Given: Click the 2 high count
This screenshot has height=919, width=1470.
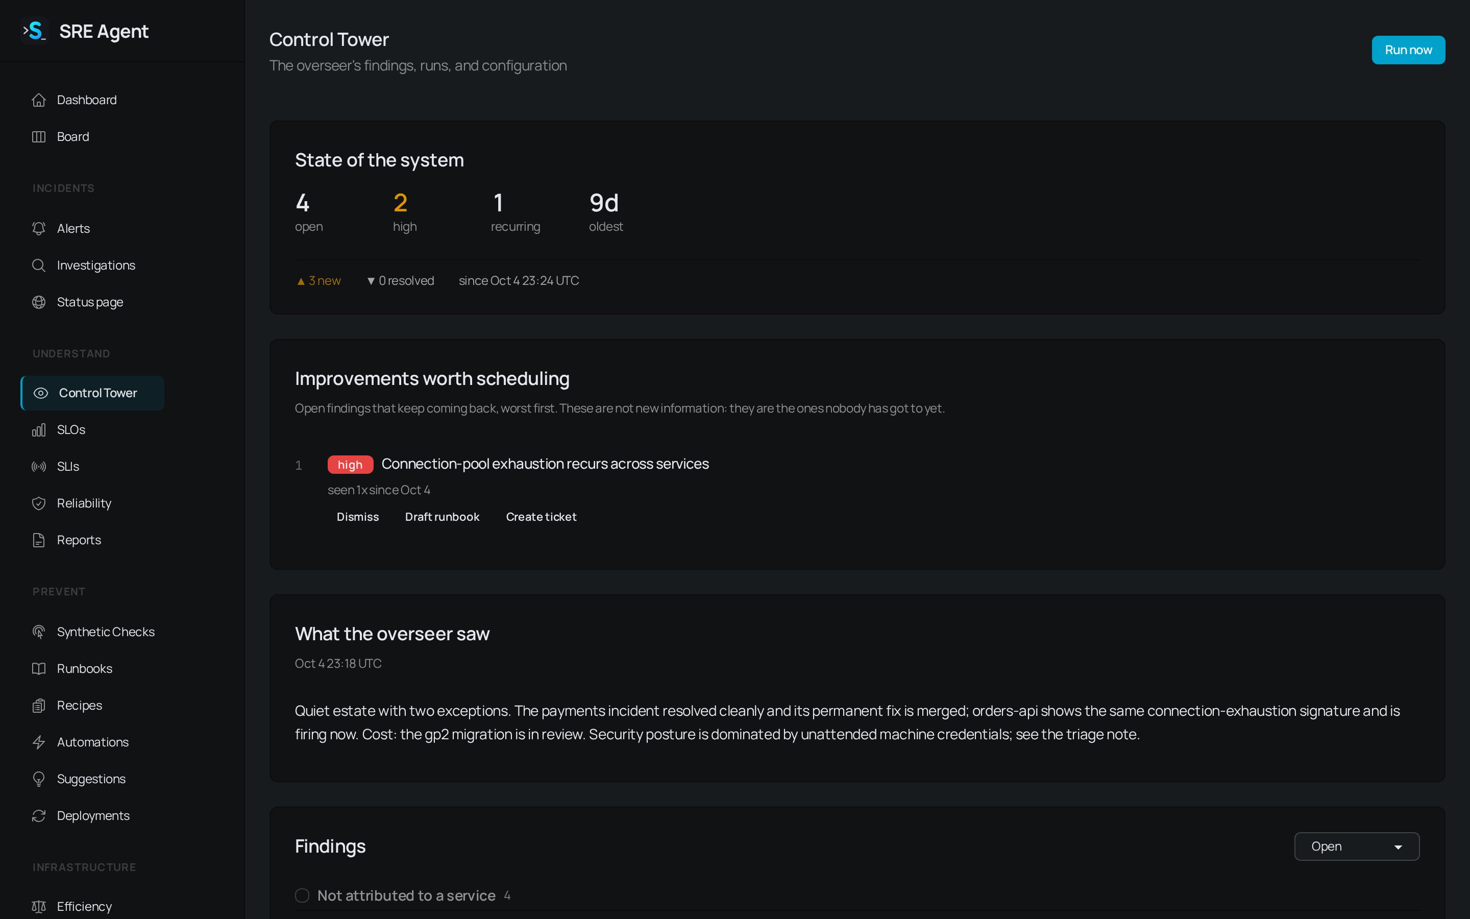Looking at the screenshot, I should coord(400,202).
